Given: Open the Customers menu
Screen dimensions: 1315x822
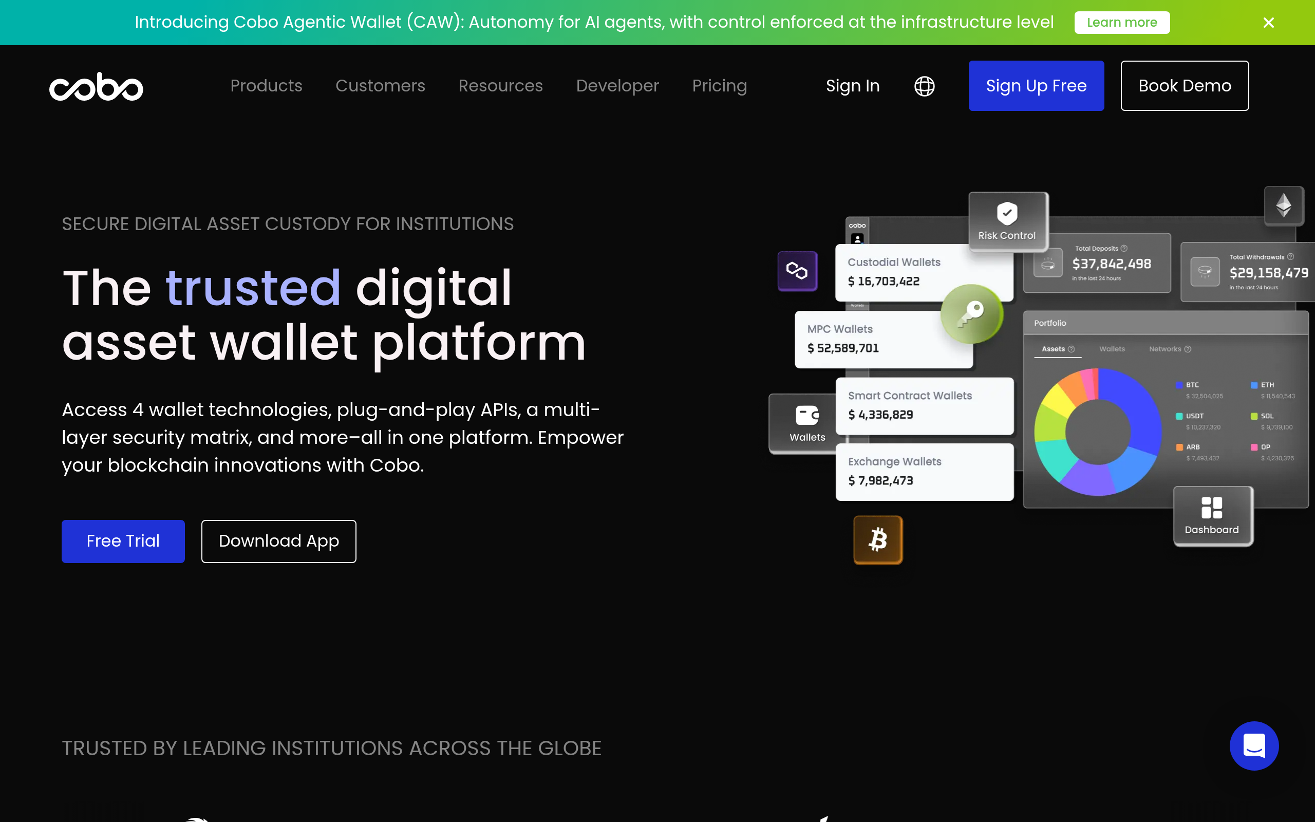Looking at the screenshot, I should (380, 86).
